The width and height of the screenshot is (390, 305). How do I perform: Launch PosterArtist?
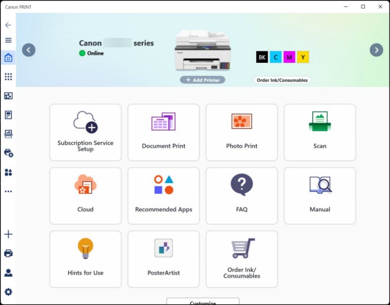pyautogui.click(x=163, y=259)
